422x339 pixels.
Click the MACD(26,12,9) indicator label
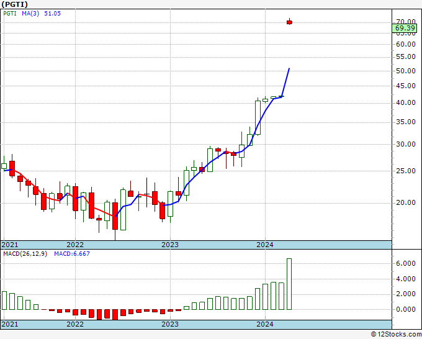coord(25,254)
